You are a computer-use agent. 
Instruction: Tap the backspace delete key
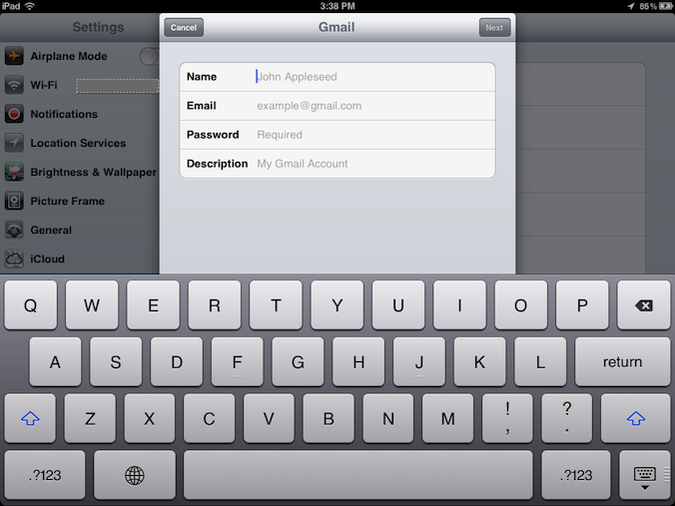tap(644, 305)
